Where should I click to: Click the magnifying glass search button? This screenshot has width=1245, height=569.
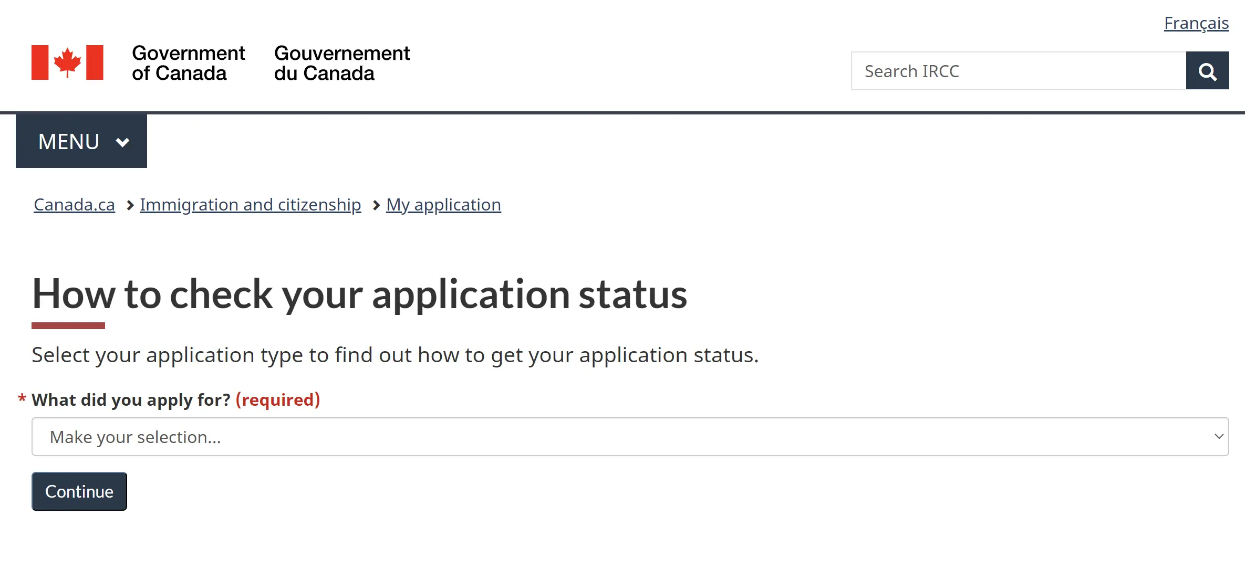pyautogui.click(x=1207, y=71)
